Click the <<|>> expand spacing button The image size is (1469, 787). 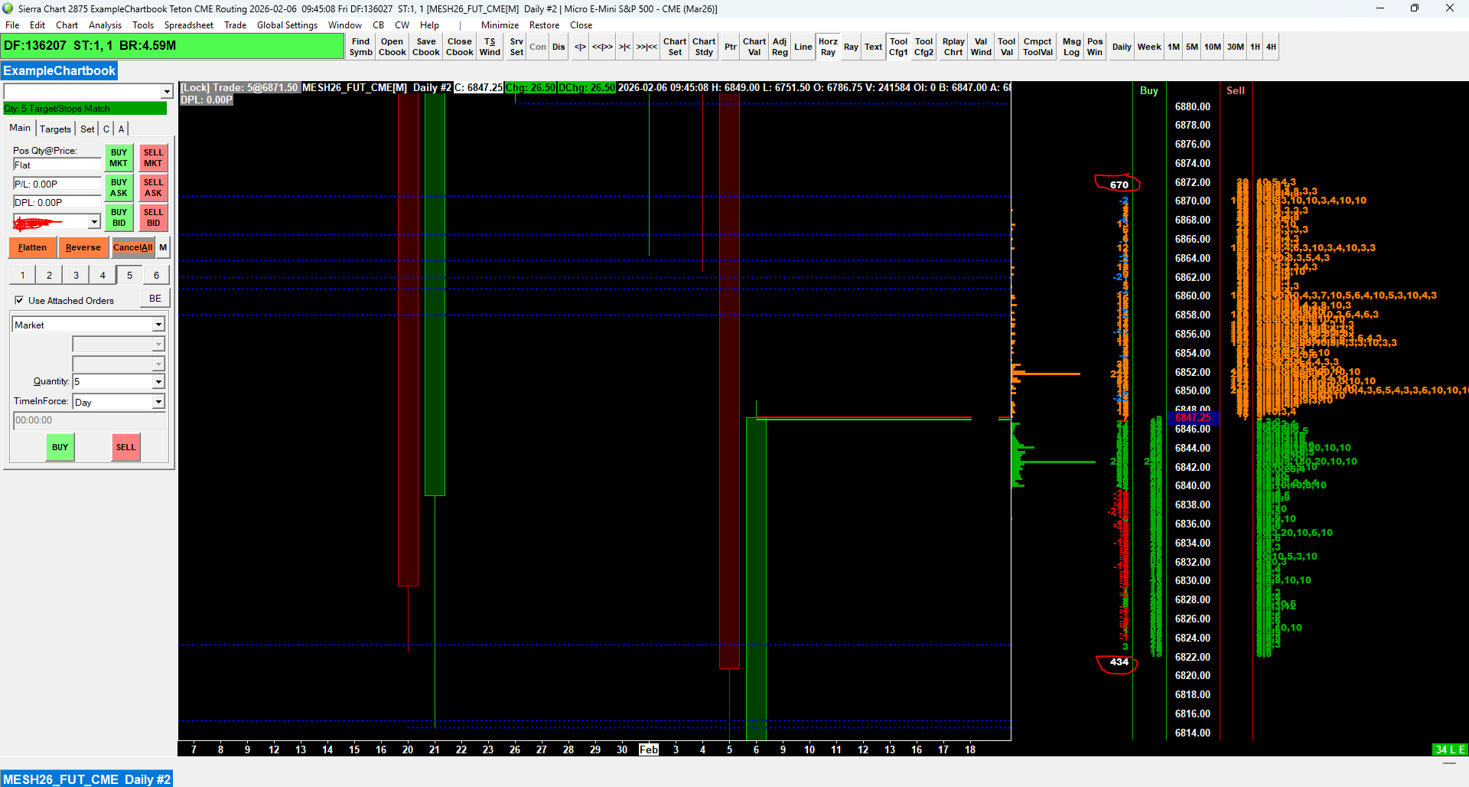coord(602,47)
